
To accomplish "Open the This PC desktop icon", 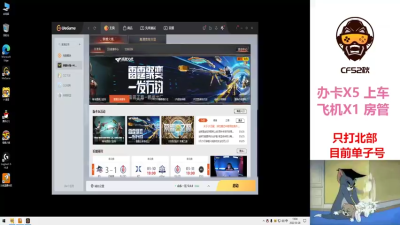I will click(x=6, y=8).
